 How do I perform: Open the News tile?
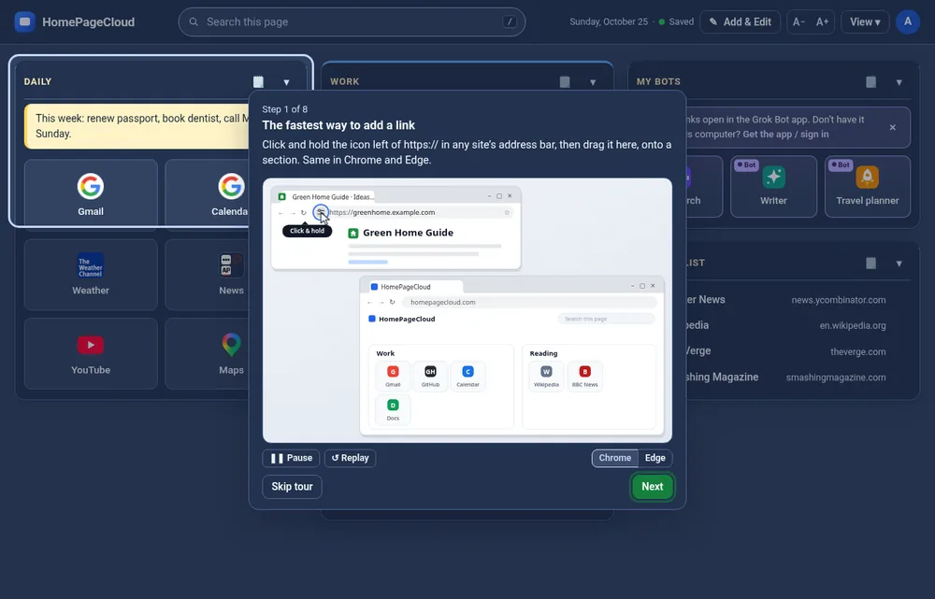207,274
